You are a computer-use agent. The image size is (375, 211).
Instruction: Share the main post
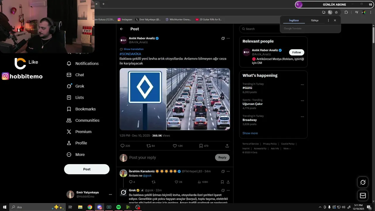click(227, 146)
